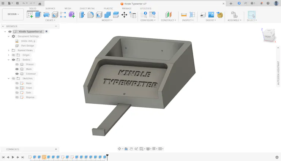The width and height of the screenshot is (281, 161).
Task: Open the Help question mark icon
Action: [x=268, y=3]
